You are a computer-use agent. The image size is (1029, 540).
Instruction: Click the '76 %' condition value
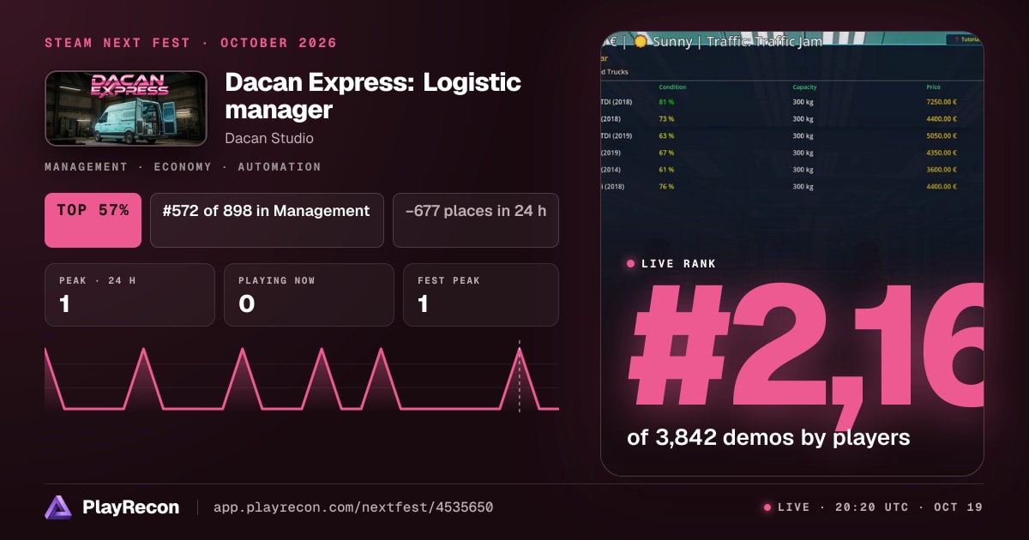tap(666, 187)
